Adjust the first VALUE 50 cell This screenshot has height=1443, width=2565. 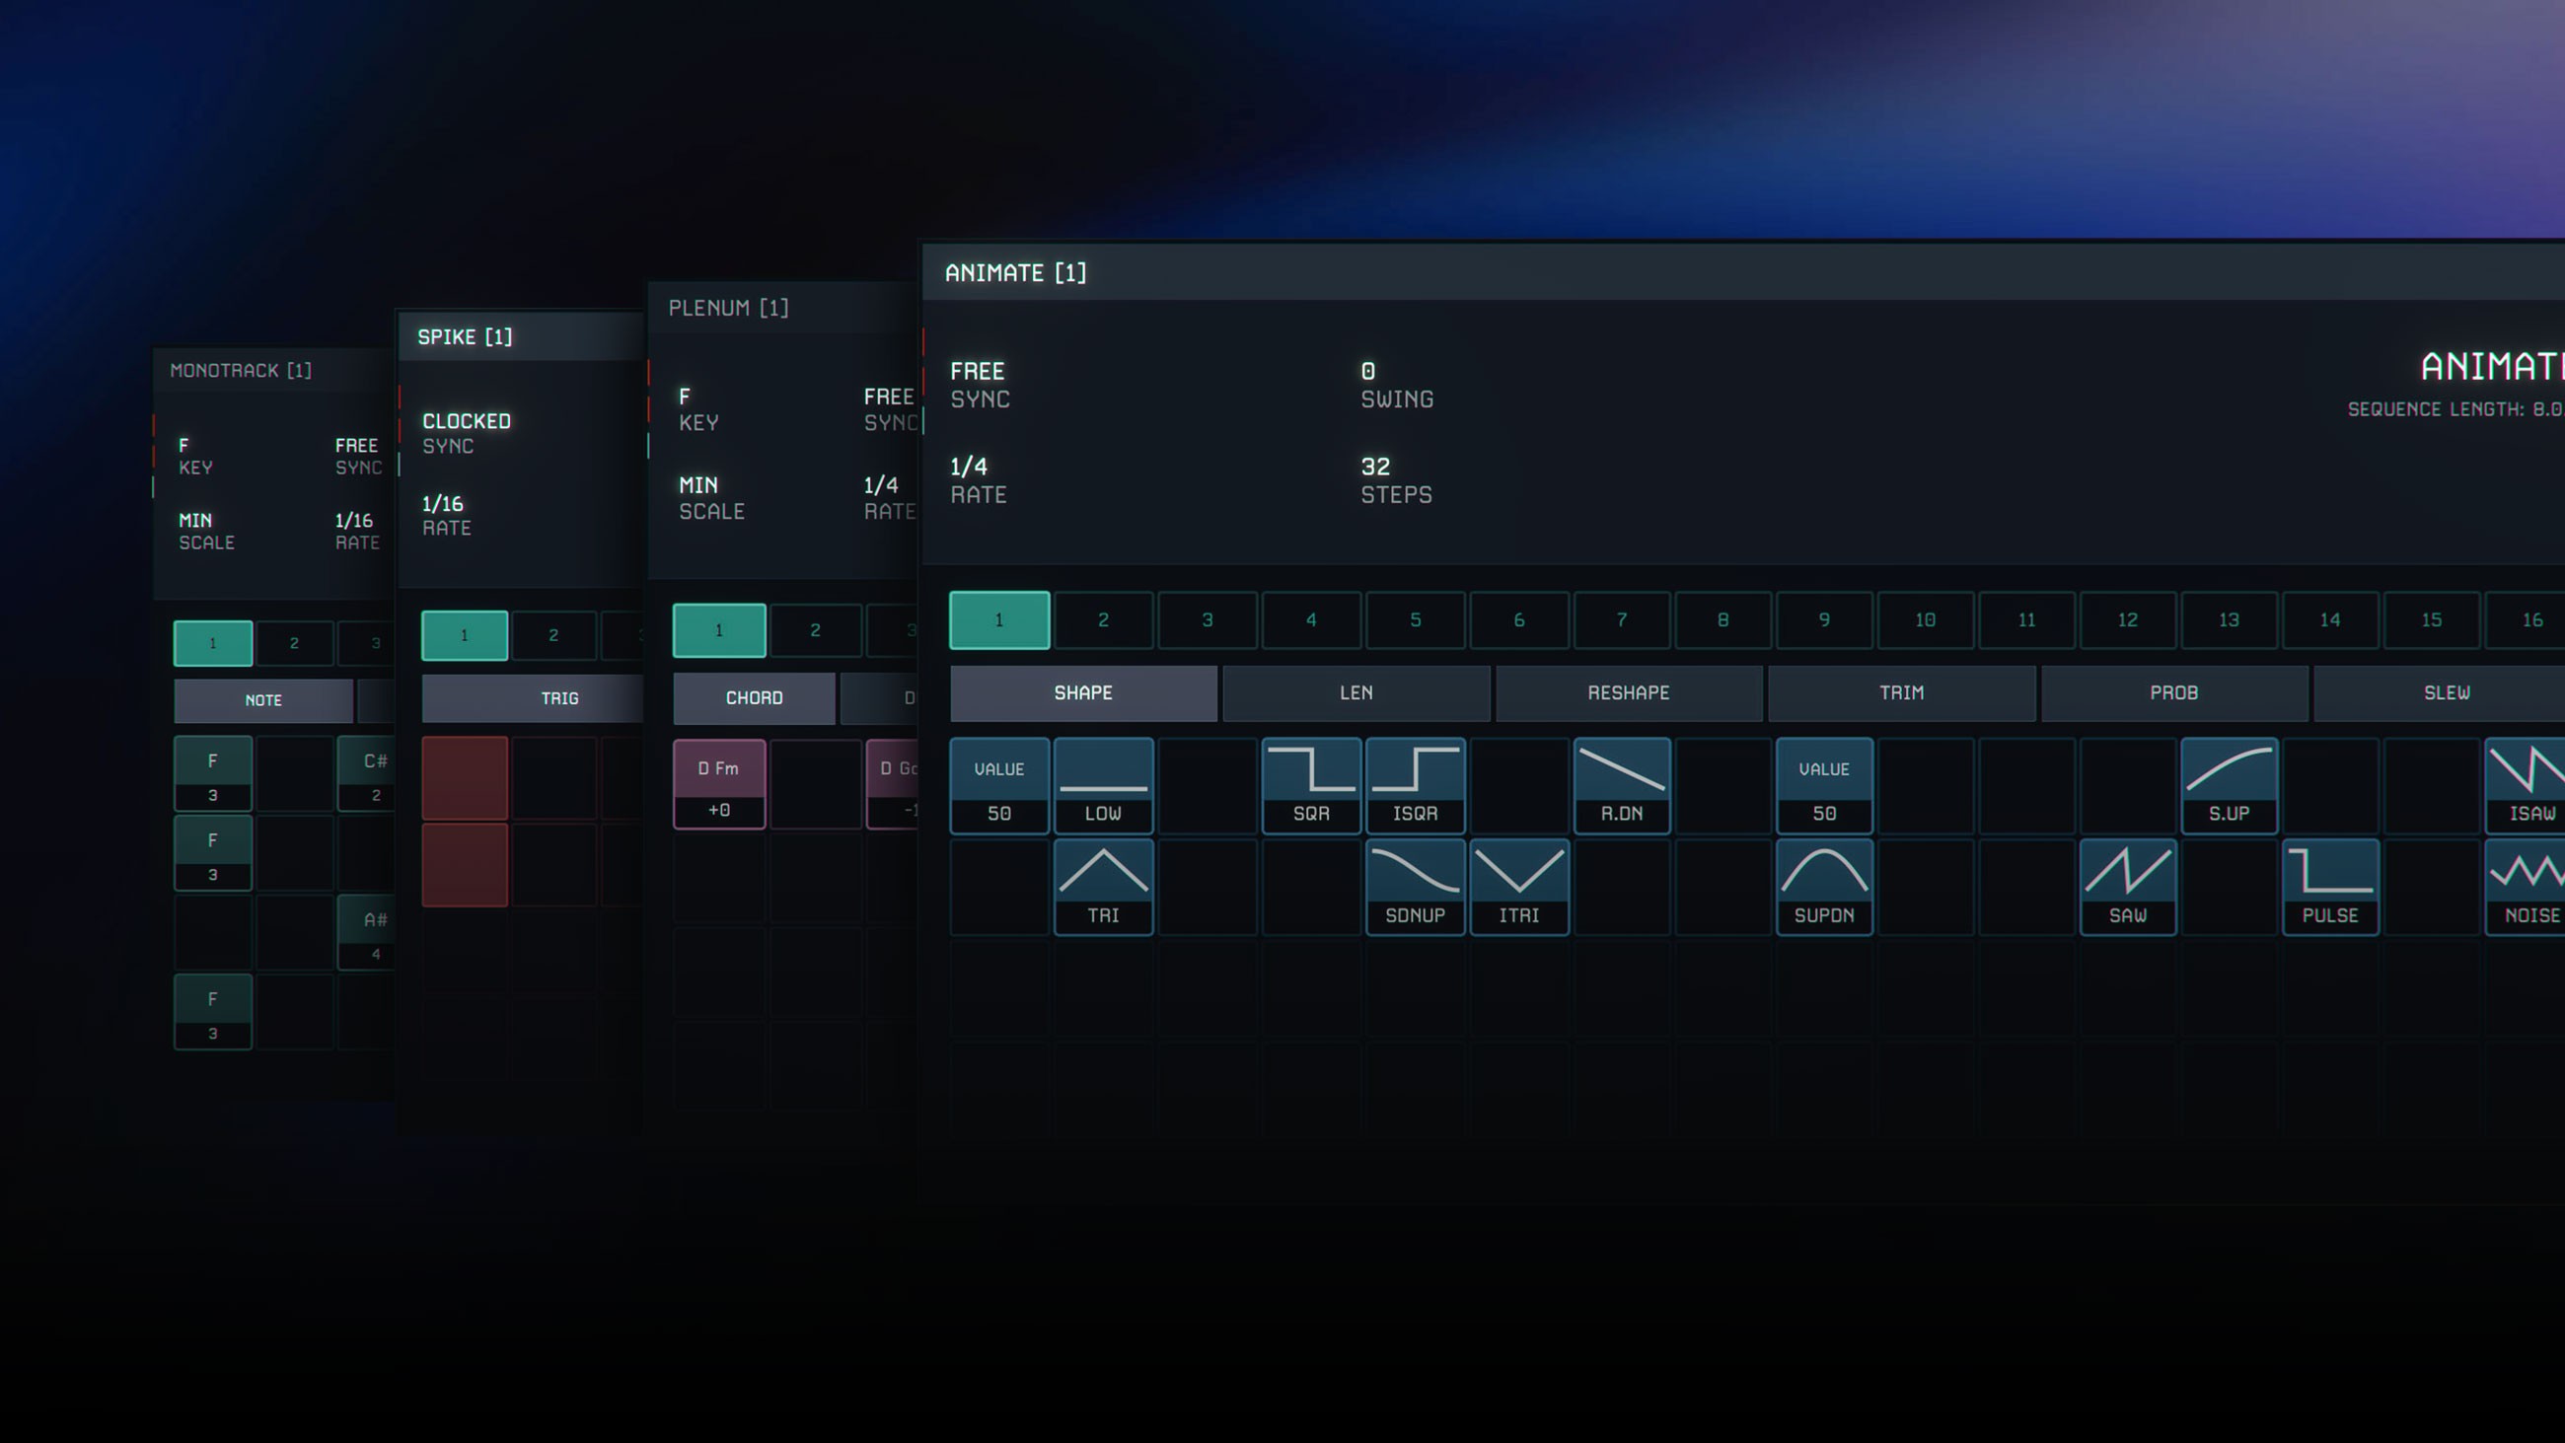tap(998, 785)
